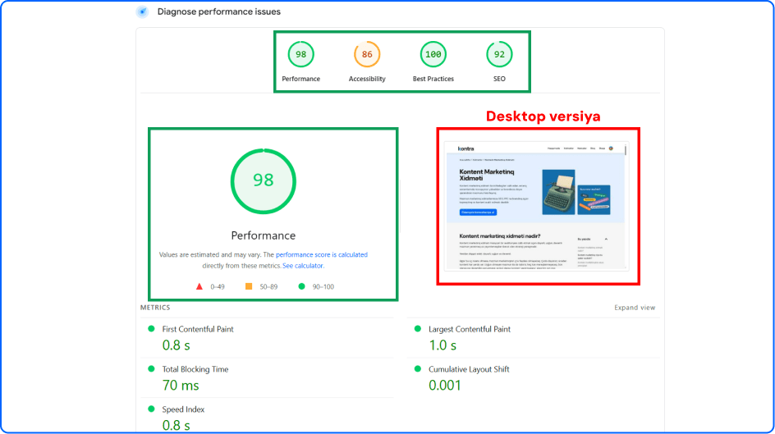This screenshot has height=434, width=775.
Task: Click the Total Blocking Time green dot
Action: pos(151,369)
